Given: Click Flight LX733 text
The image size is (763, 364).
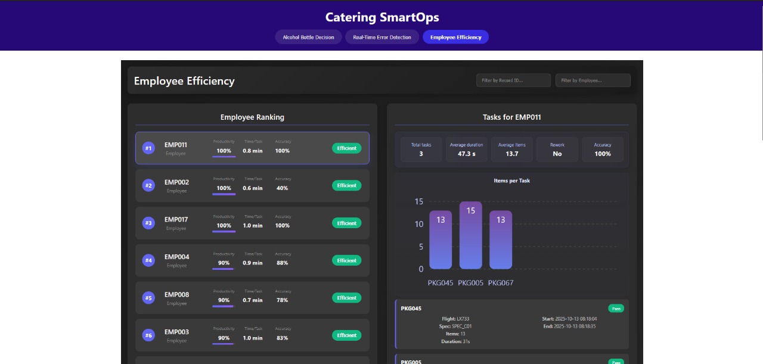Looking at the screenshot, I should click(x=455, y=319).
